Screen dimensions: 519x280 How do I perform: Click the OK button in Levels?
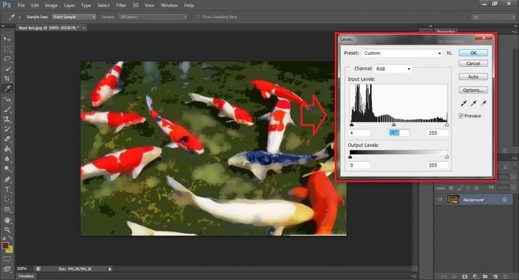(x=473, y=53)
